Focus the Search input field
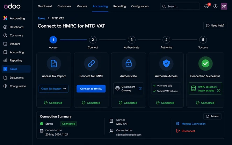The width and height of the screenshot is (232, 145). tap(180, 6)
